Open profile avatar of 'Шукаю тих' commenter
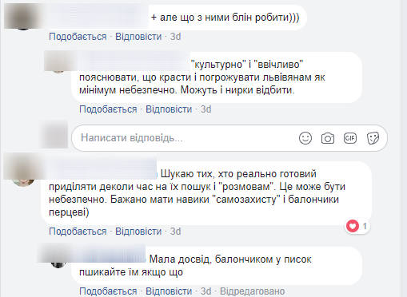Screen dimensions: 407x297 (x=23, y=173)
